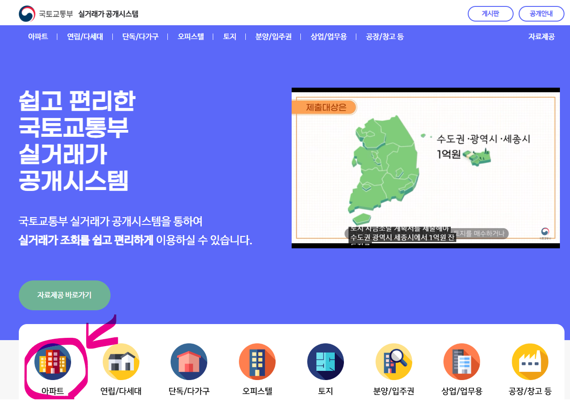
Task: Select 연립/다세대 in the top navigation bar
Action: pos(85,37)
